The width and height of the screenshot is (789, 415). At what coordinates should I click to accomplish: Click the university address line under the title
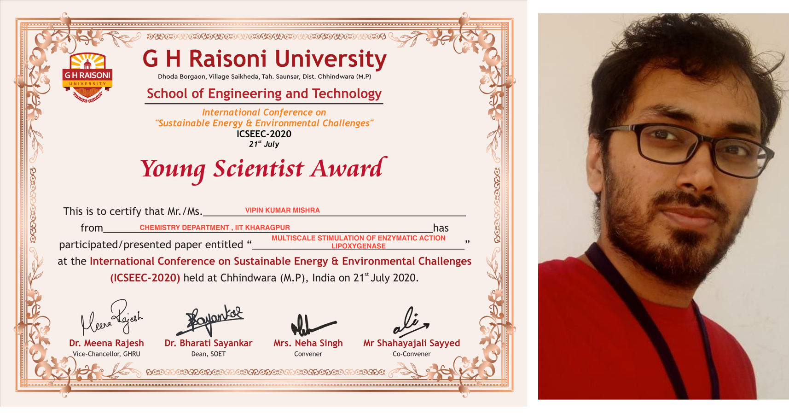coord(264,76)
